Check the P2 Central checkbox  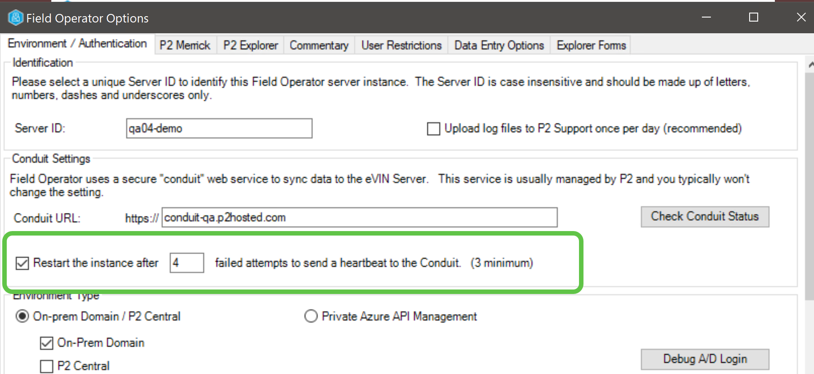click(x=46, y=366)
